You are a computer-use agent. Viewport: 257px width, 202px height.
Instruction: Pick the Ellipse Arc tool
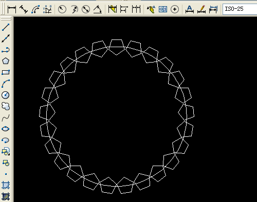6,140
